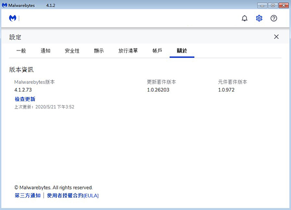Maximize the Malwarebytes window
The height and width of the screenshot is (210, 291).
pyautogui.click(x=273, y=5)
